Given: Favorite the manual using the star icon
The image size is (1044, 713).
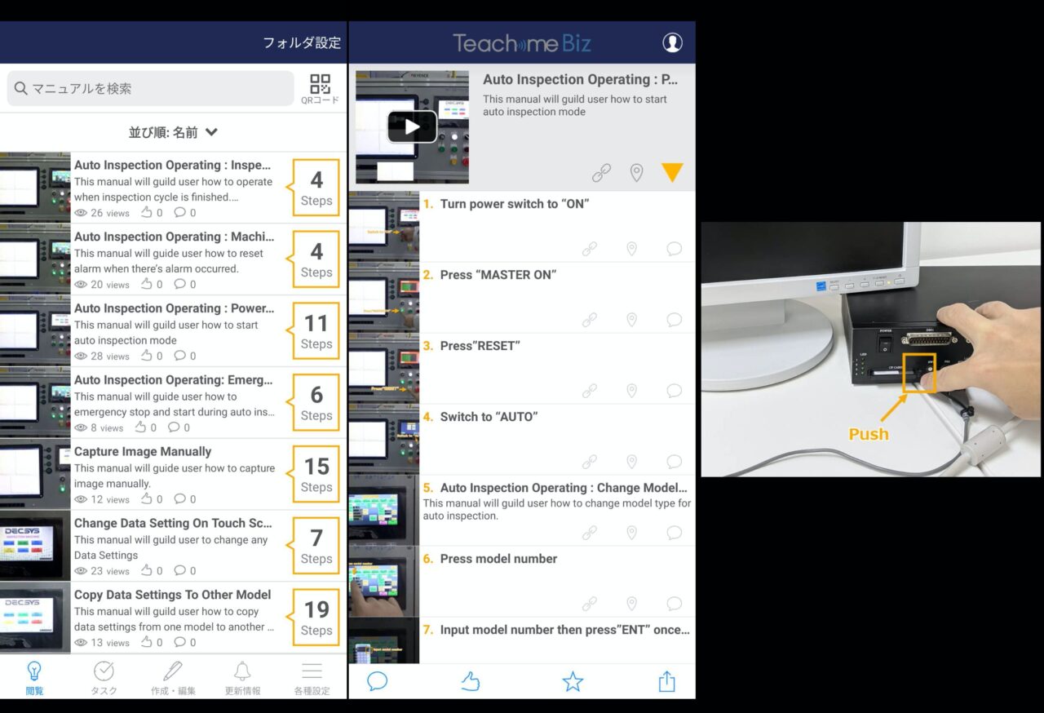Looking at the screenshot, I should pyautogui.click(x=573, y=680).
